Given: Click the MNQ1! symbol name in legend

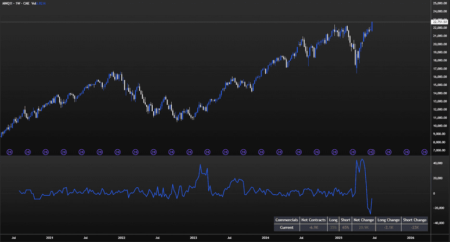Looking at the screenshot, I should (8, 3).
